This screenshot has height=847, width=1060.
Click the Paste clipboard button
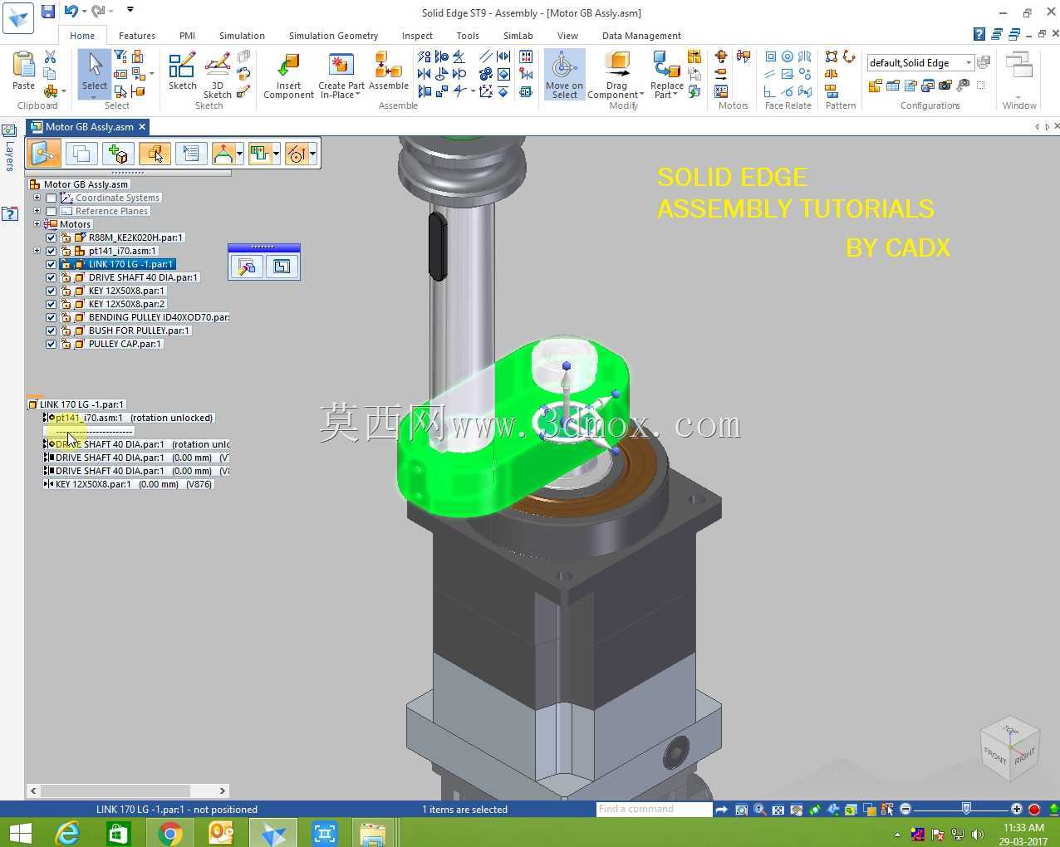pos(23,71)
